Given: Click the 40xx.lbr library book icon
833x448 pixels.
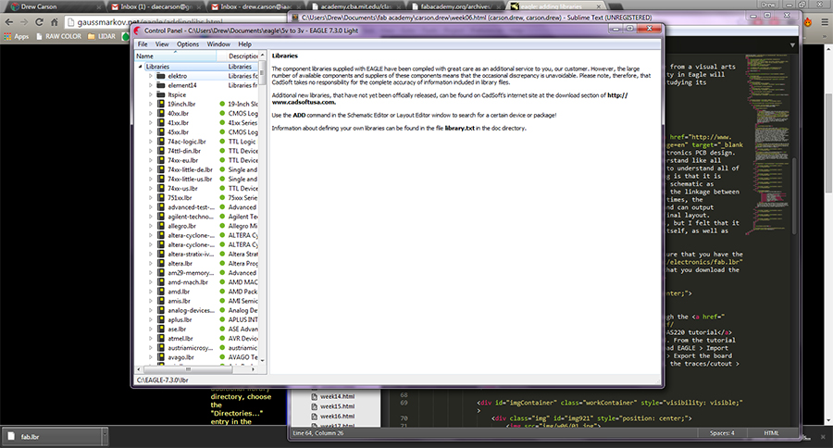Looking at the screenshot, I should coord(161,113).
